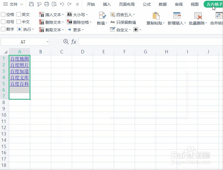Switch to the 视图 tab

tap(194, 4)
